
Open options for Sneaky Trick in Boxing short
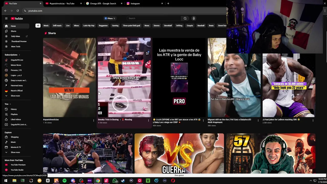[148, 120]
